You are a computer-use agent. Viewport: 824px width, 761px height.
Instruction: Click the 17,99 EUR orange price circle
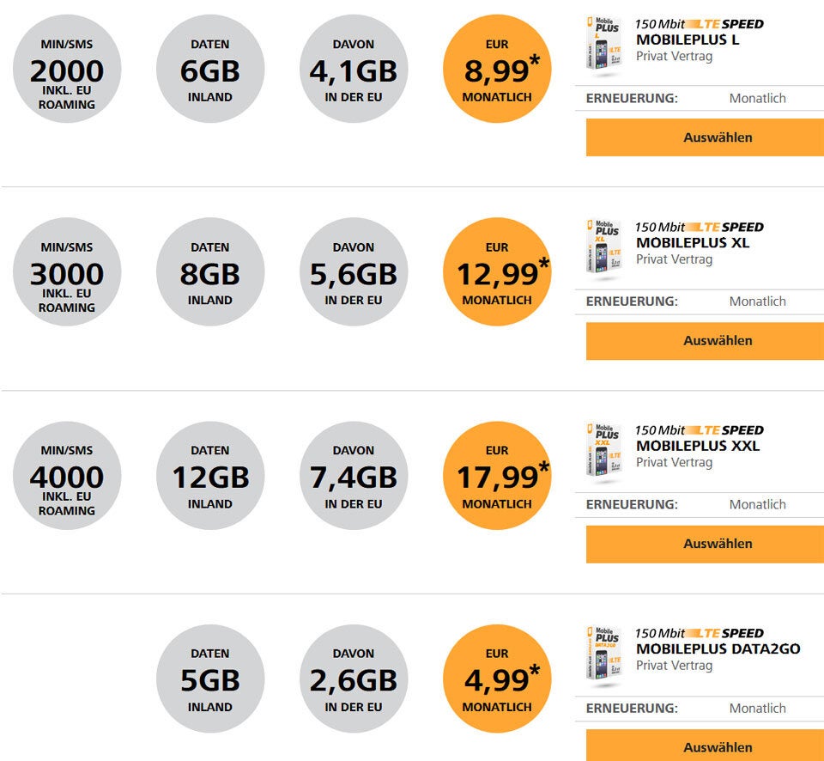tap(497, 476)
